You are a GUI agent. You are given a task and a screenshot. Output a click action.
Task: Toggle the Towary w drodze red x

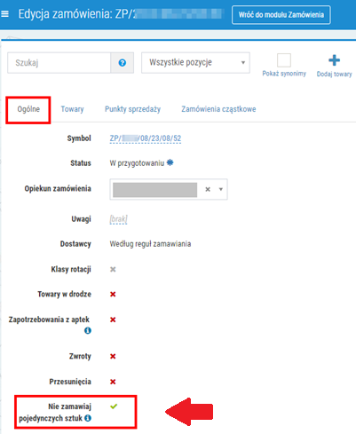pos(113,294)
